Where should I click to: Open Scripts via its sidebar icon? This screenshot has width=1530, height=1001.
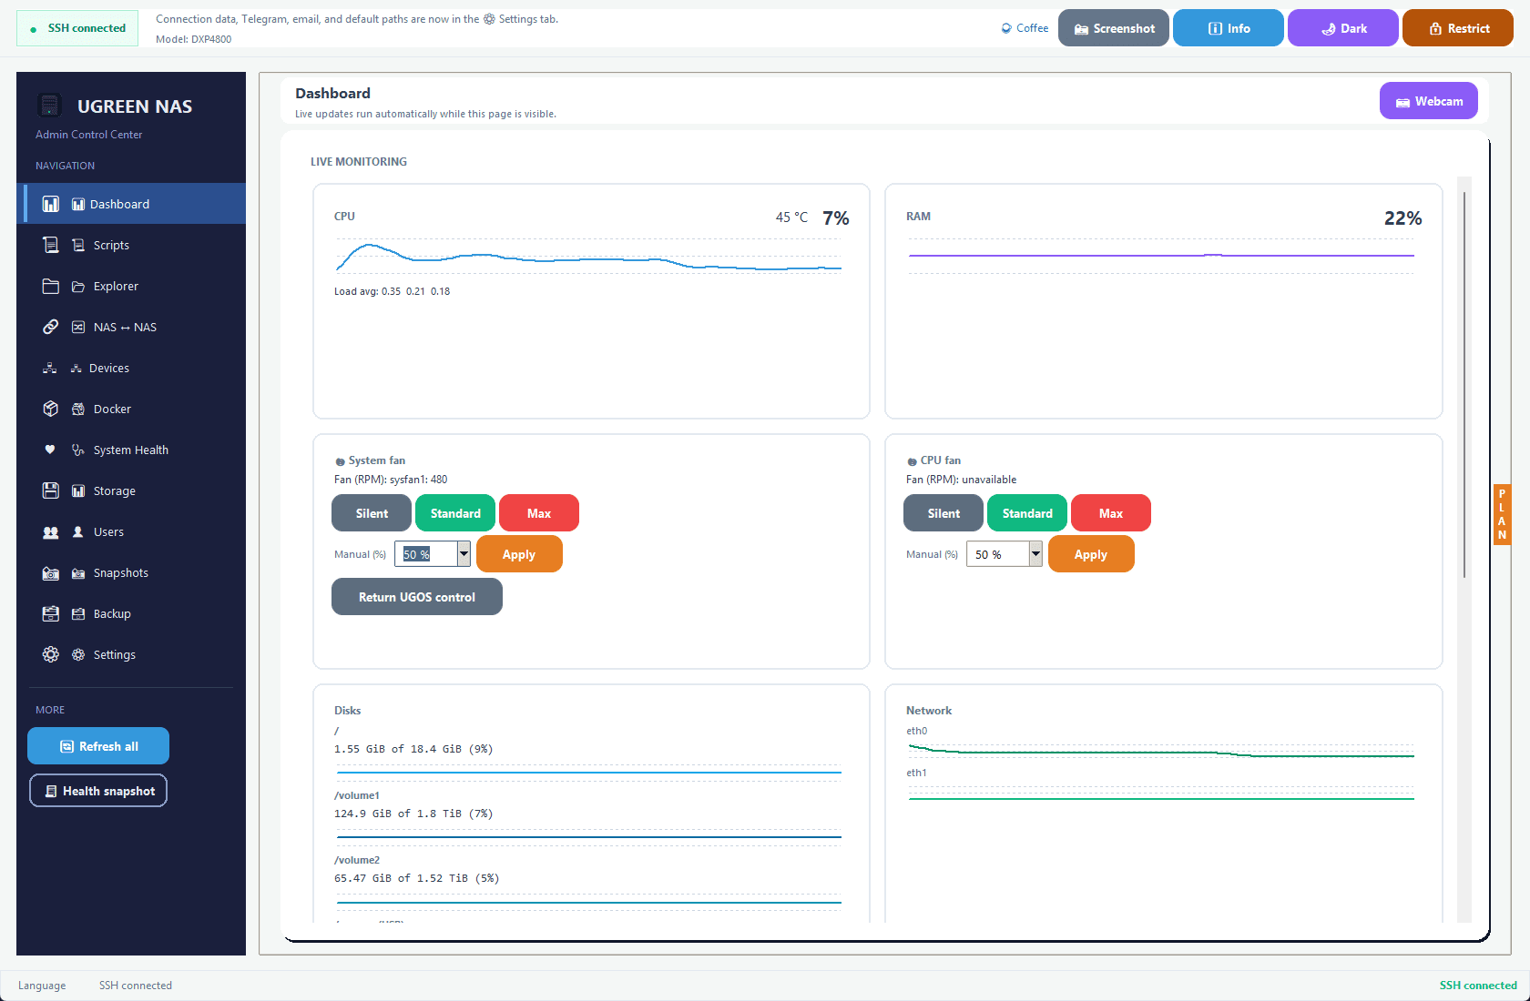pos(51,245)
